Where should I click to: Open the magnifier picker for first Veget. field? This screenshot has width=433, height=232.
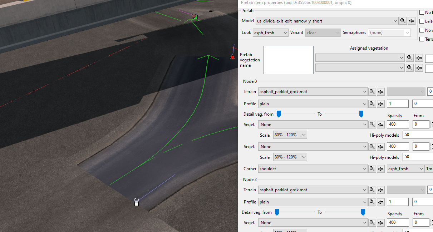[x=372, y=124]
